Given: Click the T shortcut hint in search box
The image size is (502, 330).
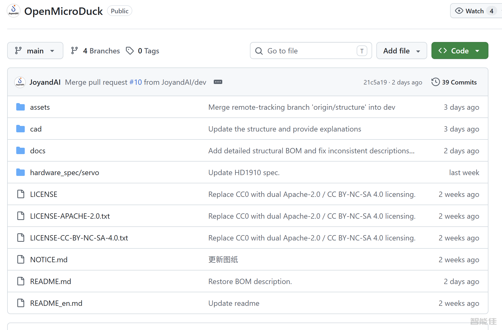Looking at the screenshot, I should (x=362, y=51).
